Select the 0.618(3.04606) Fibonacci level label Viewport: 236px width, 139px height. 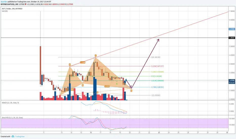[158, 81]
